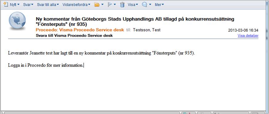Click sender name Proceedo: Visma Proceedo Service desk
The image size is (269, 114).
[x=80, y=30]
